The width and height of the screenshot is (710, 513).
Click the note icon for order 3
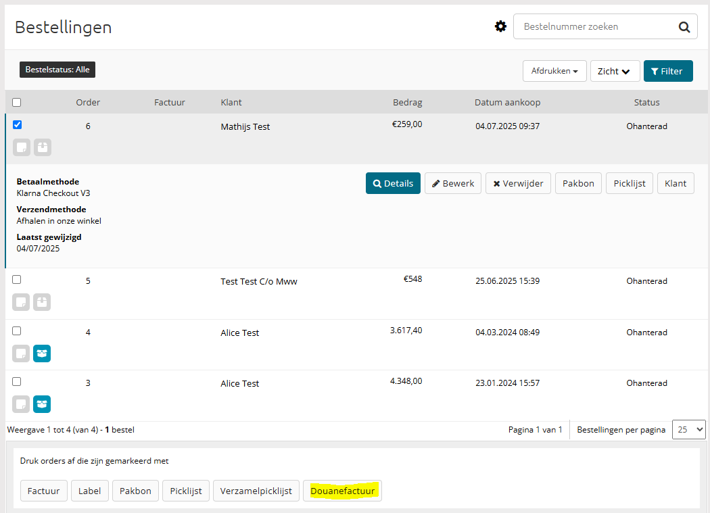tap(22, 404)
